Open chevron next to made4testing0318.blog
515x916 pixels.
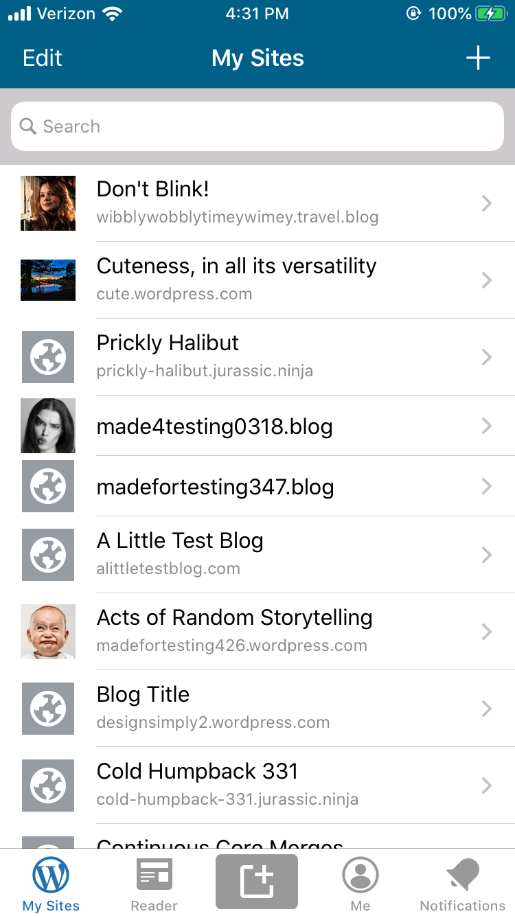[x=487, y=426]
